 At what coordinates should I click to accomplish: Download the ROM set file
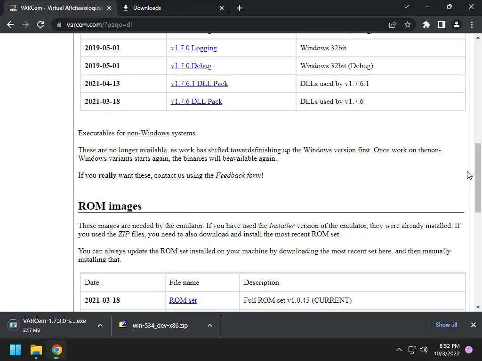(x=183, y=300)
